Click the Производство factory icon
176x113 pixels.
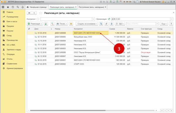pos(4,40)
